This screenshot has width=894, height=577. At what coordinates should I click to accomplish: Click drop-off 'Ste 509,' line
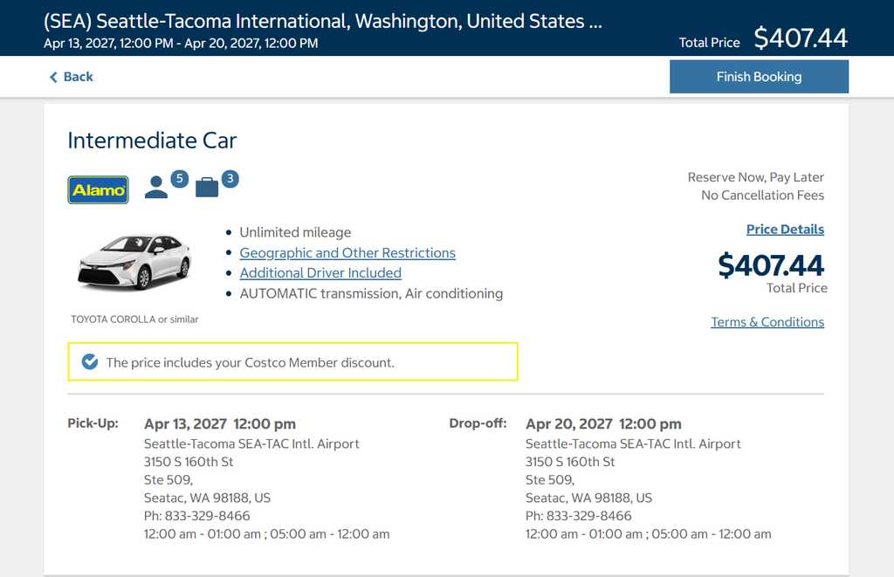pos(550,480)
